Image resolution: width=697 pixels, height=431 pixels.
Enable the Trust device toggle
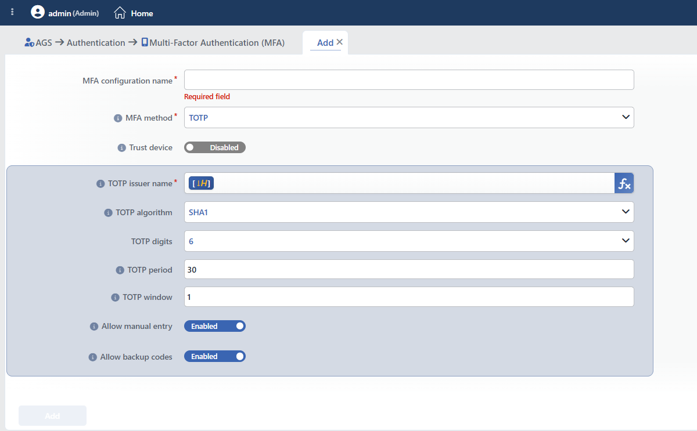[215, 147]
